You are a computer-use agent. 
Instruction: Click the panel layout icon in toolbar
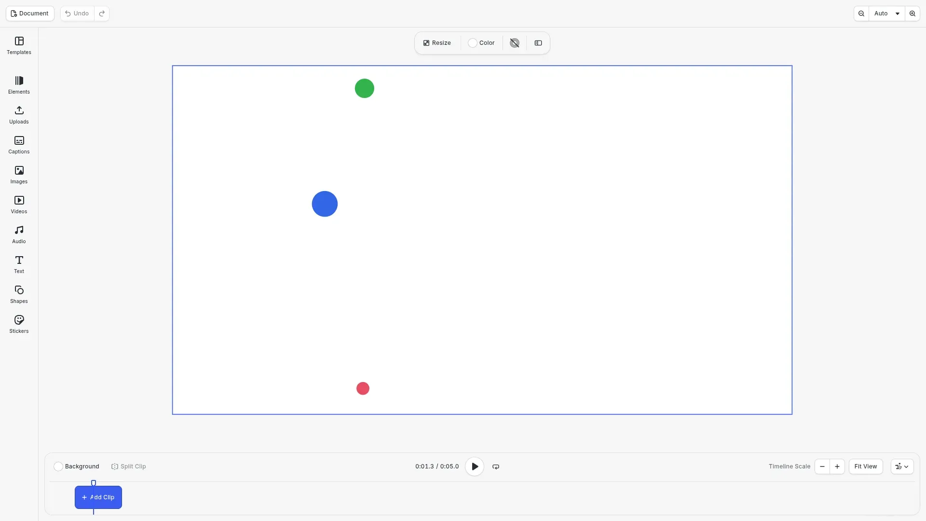pyautogui.click(x=538, y=43)
